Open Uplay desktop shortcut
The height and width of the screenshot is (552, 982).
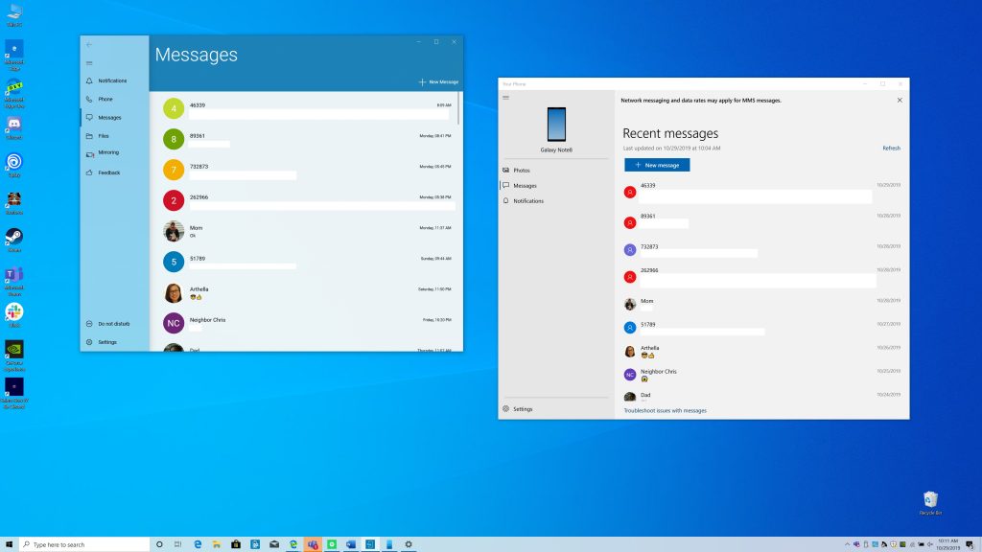point(13,165)
